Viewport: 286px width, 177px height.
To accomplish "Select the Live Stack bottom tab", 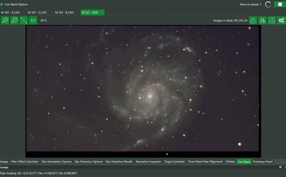I will (x=244, y=162).
